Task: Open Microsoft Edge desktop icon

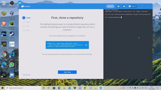Action: click(4, 66)
